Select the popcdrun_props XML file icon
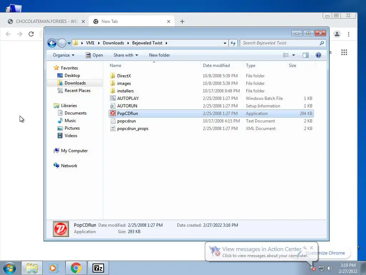This screenshot has width=366, height=275. (x=113, y=129)
